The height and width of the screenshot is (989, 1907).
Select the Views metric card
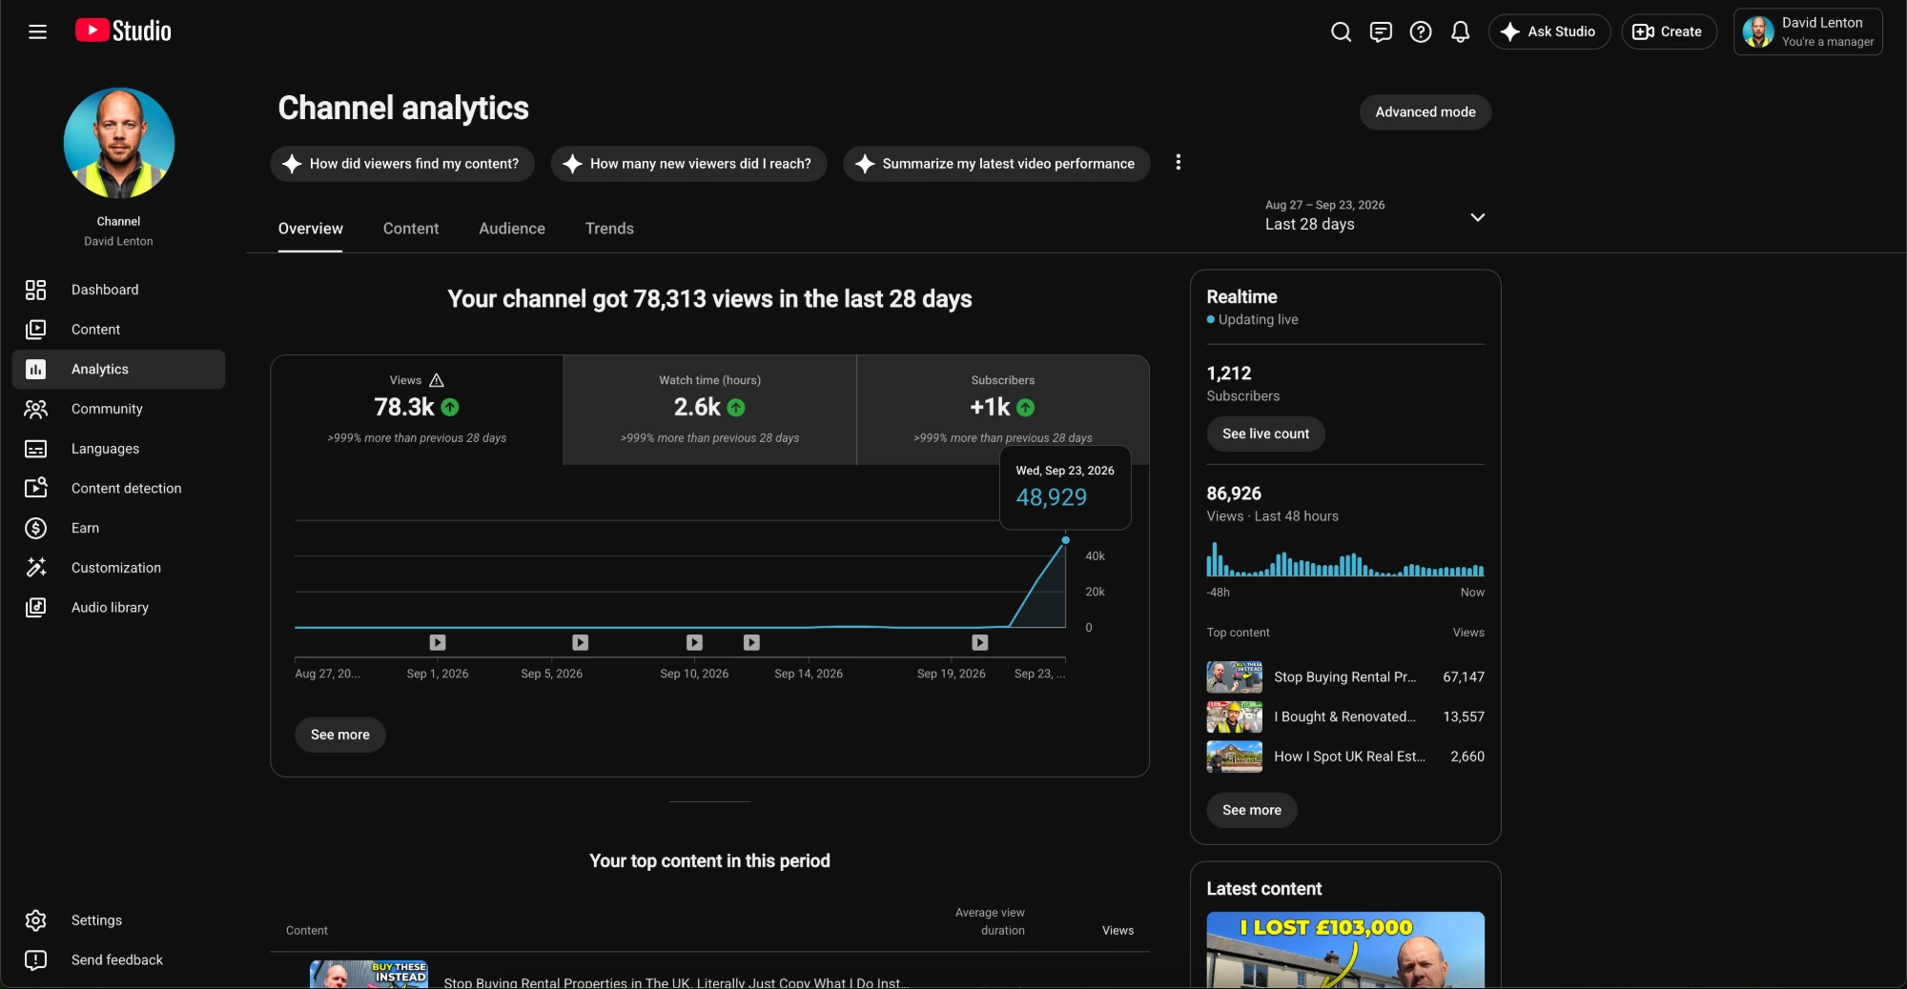click(417, 410)
